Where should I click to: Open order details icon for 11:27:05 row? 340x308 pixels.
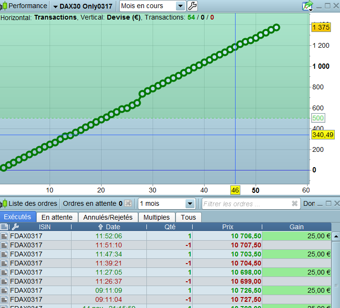coord(4,272)
